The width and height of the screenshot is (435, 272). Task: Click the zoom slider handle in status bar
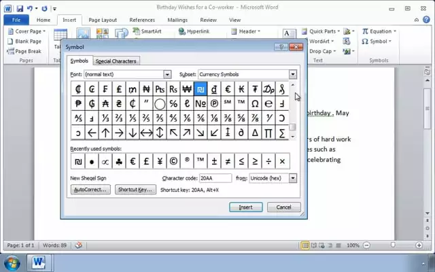393,245
